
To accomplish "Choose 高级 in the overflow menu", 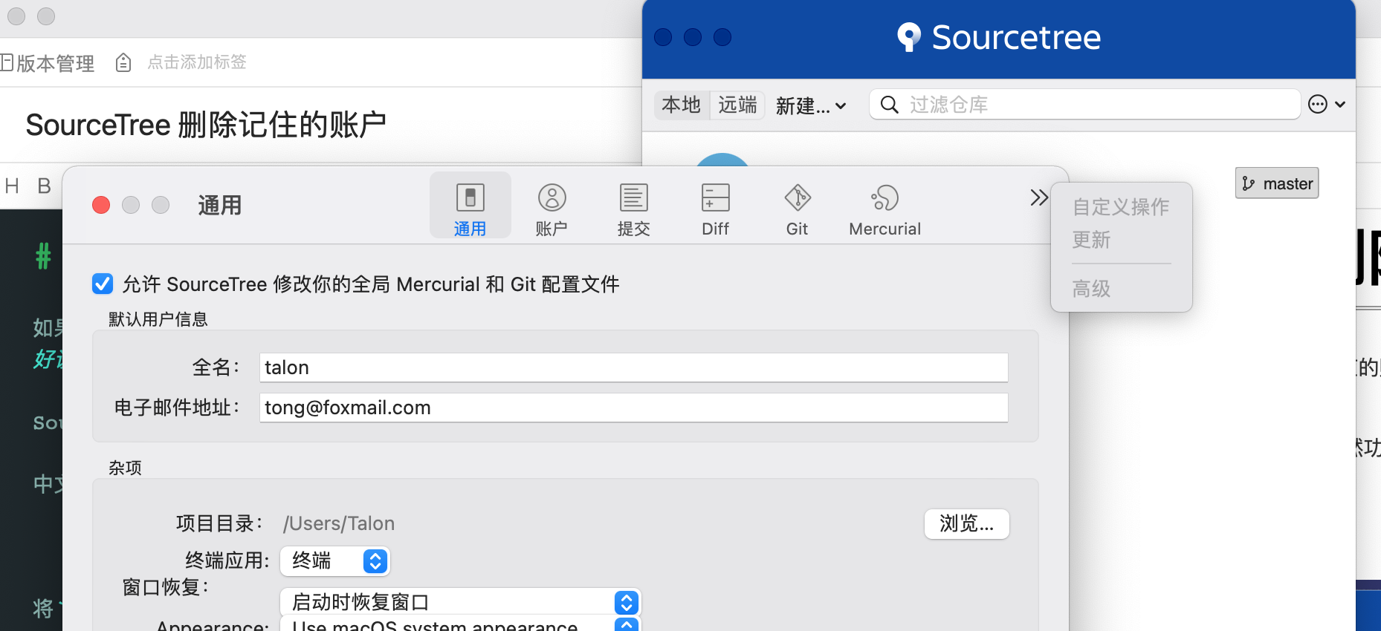I will (x=1091, y=288).
